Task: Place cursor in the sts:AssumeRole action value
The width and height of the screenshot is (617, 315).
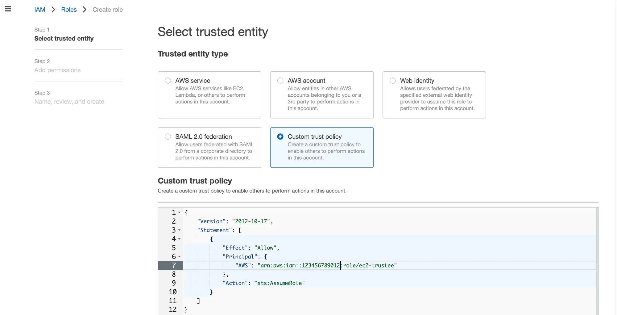Action: point(279,283)
